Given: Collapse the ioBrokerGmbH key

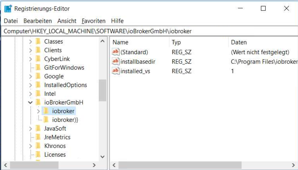Looking at the screenshot, I should click(31, 103).
